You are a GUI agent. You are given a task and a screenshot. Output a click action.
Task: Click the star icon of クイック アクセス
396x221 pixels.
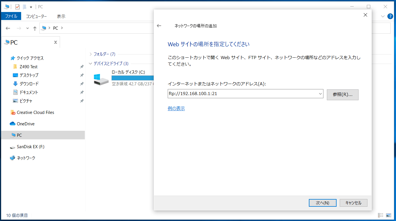tap(13, 58)
